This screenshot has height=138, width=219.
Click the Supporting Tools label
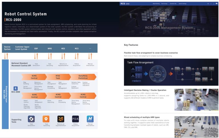click(16, 121)
